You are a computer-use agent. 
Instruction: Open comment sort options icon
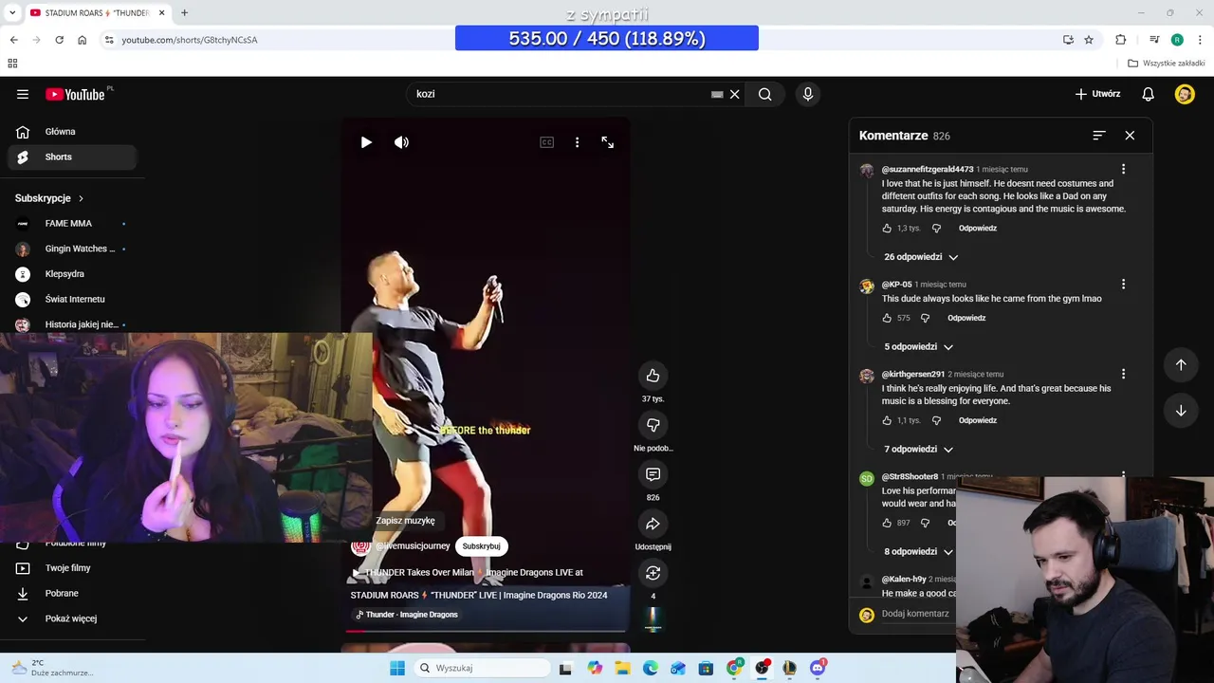(1099, 136)
